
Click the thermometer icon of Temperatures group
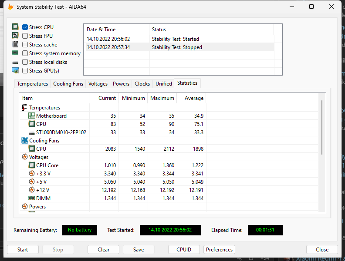24,107
